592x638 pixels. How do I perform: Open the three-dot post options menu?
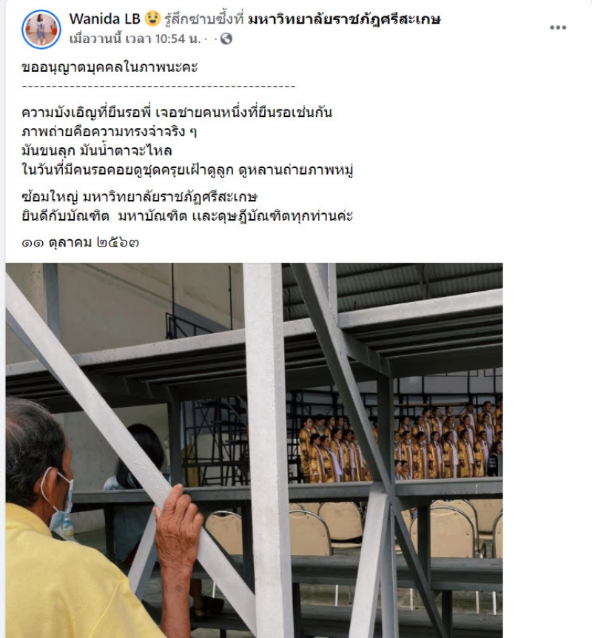tap(558, 27)
